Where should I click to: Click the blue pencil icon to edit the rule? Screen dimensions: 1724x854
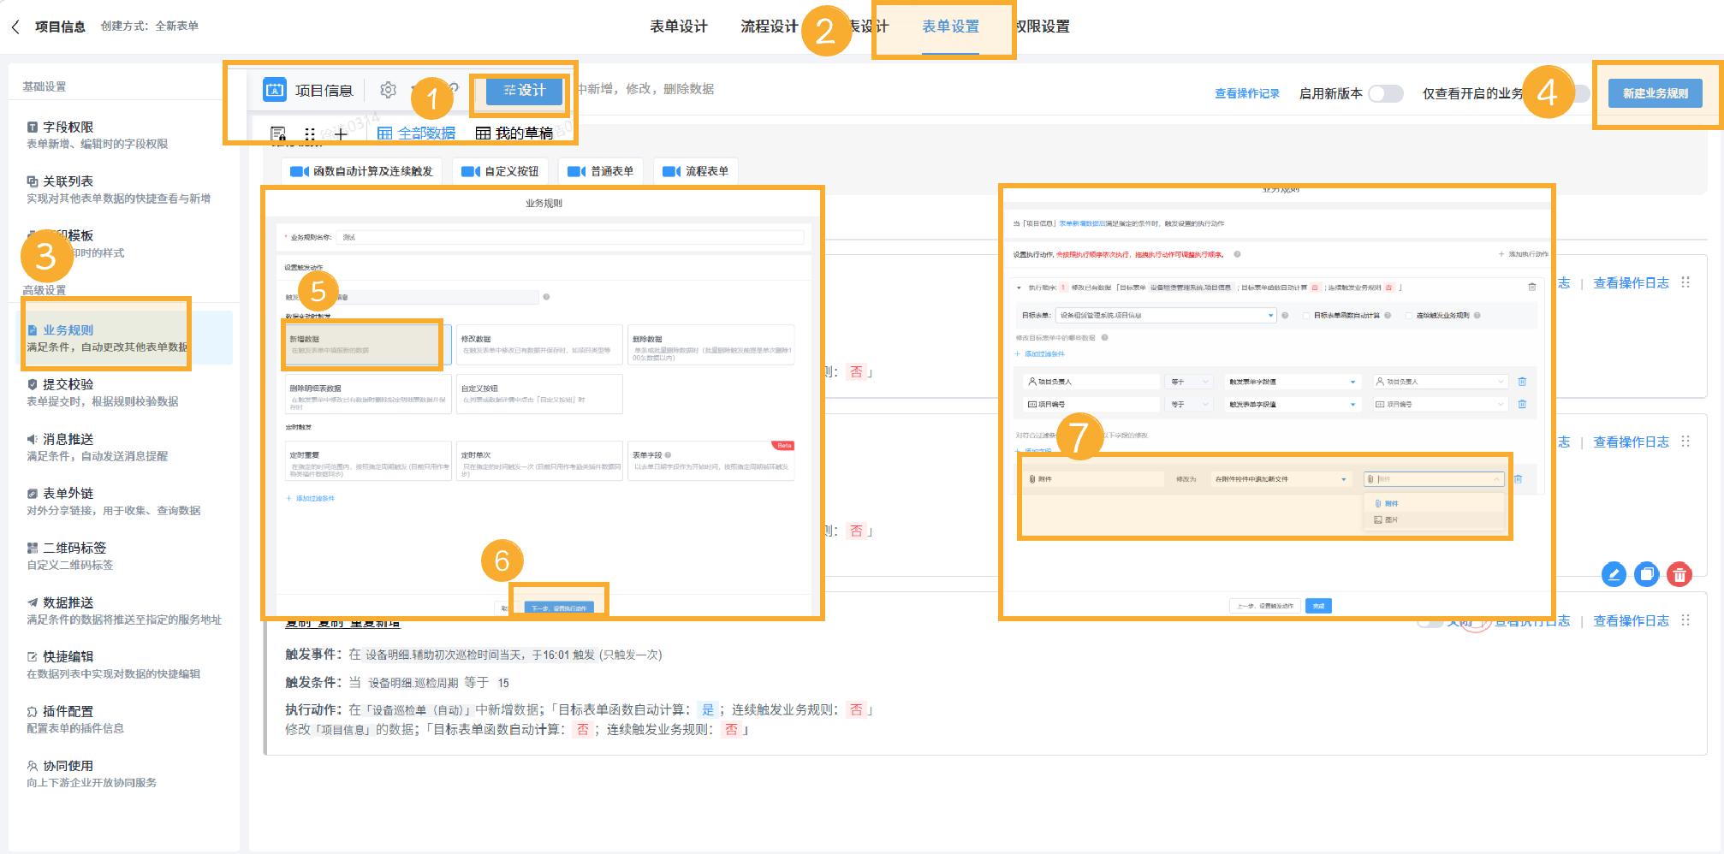(x=1614, y=575)
